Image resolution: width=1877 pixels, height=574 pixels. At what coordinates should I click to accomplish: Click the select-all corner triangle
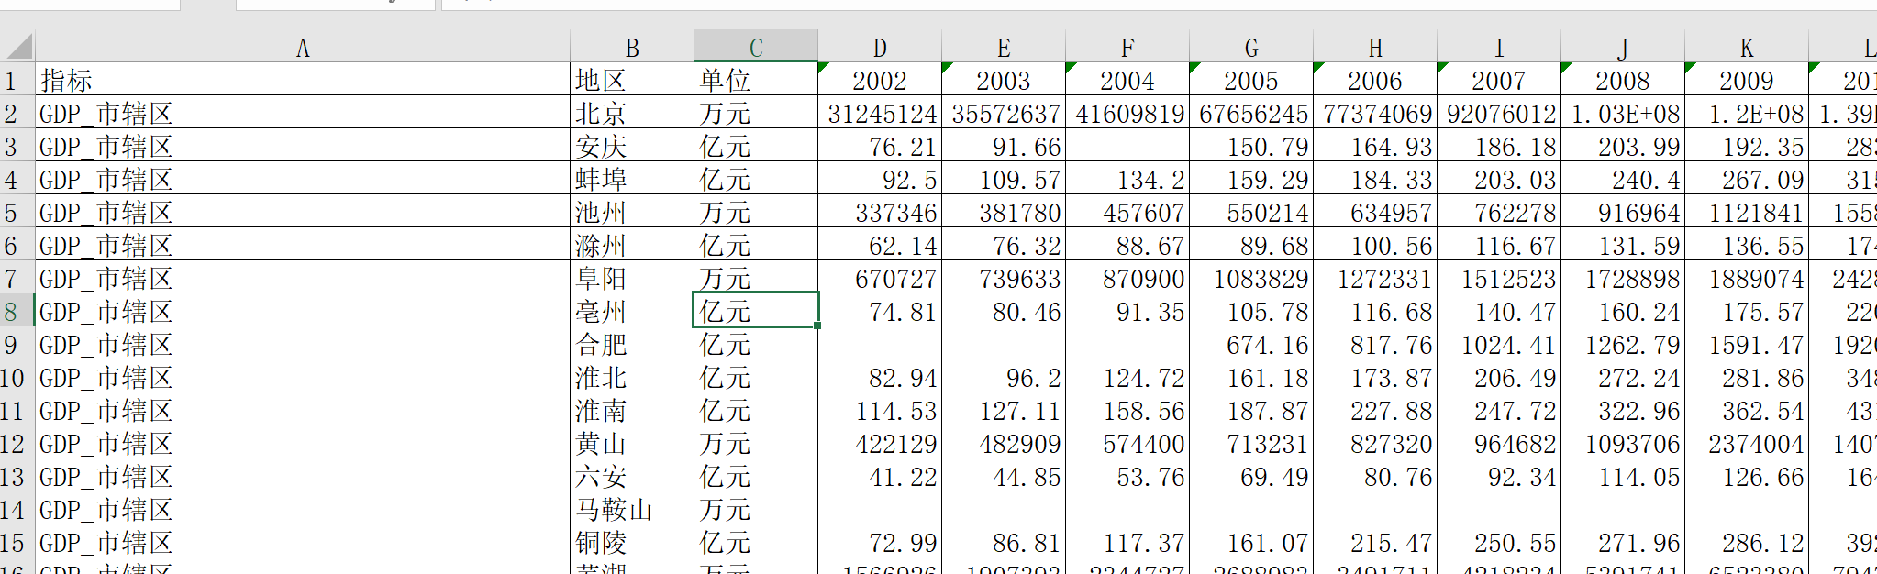[x=17, y=46]
